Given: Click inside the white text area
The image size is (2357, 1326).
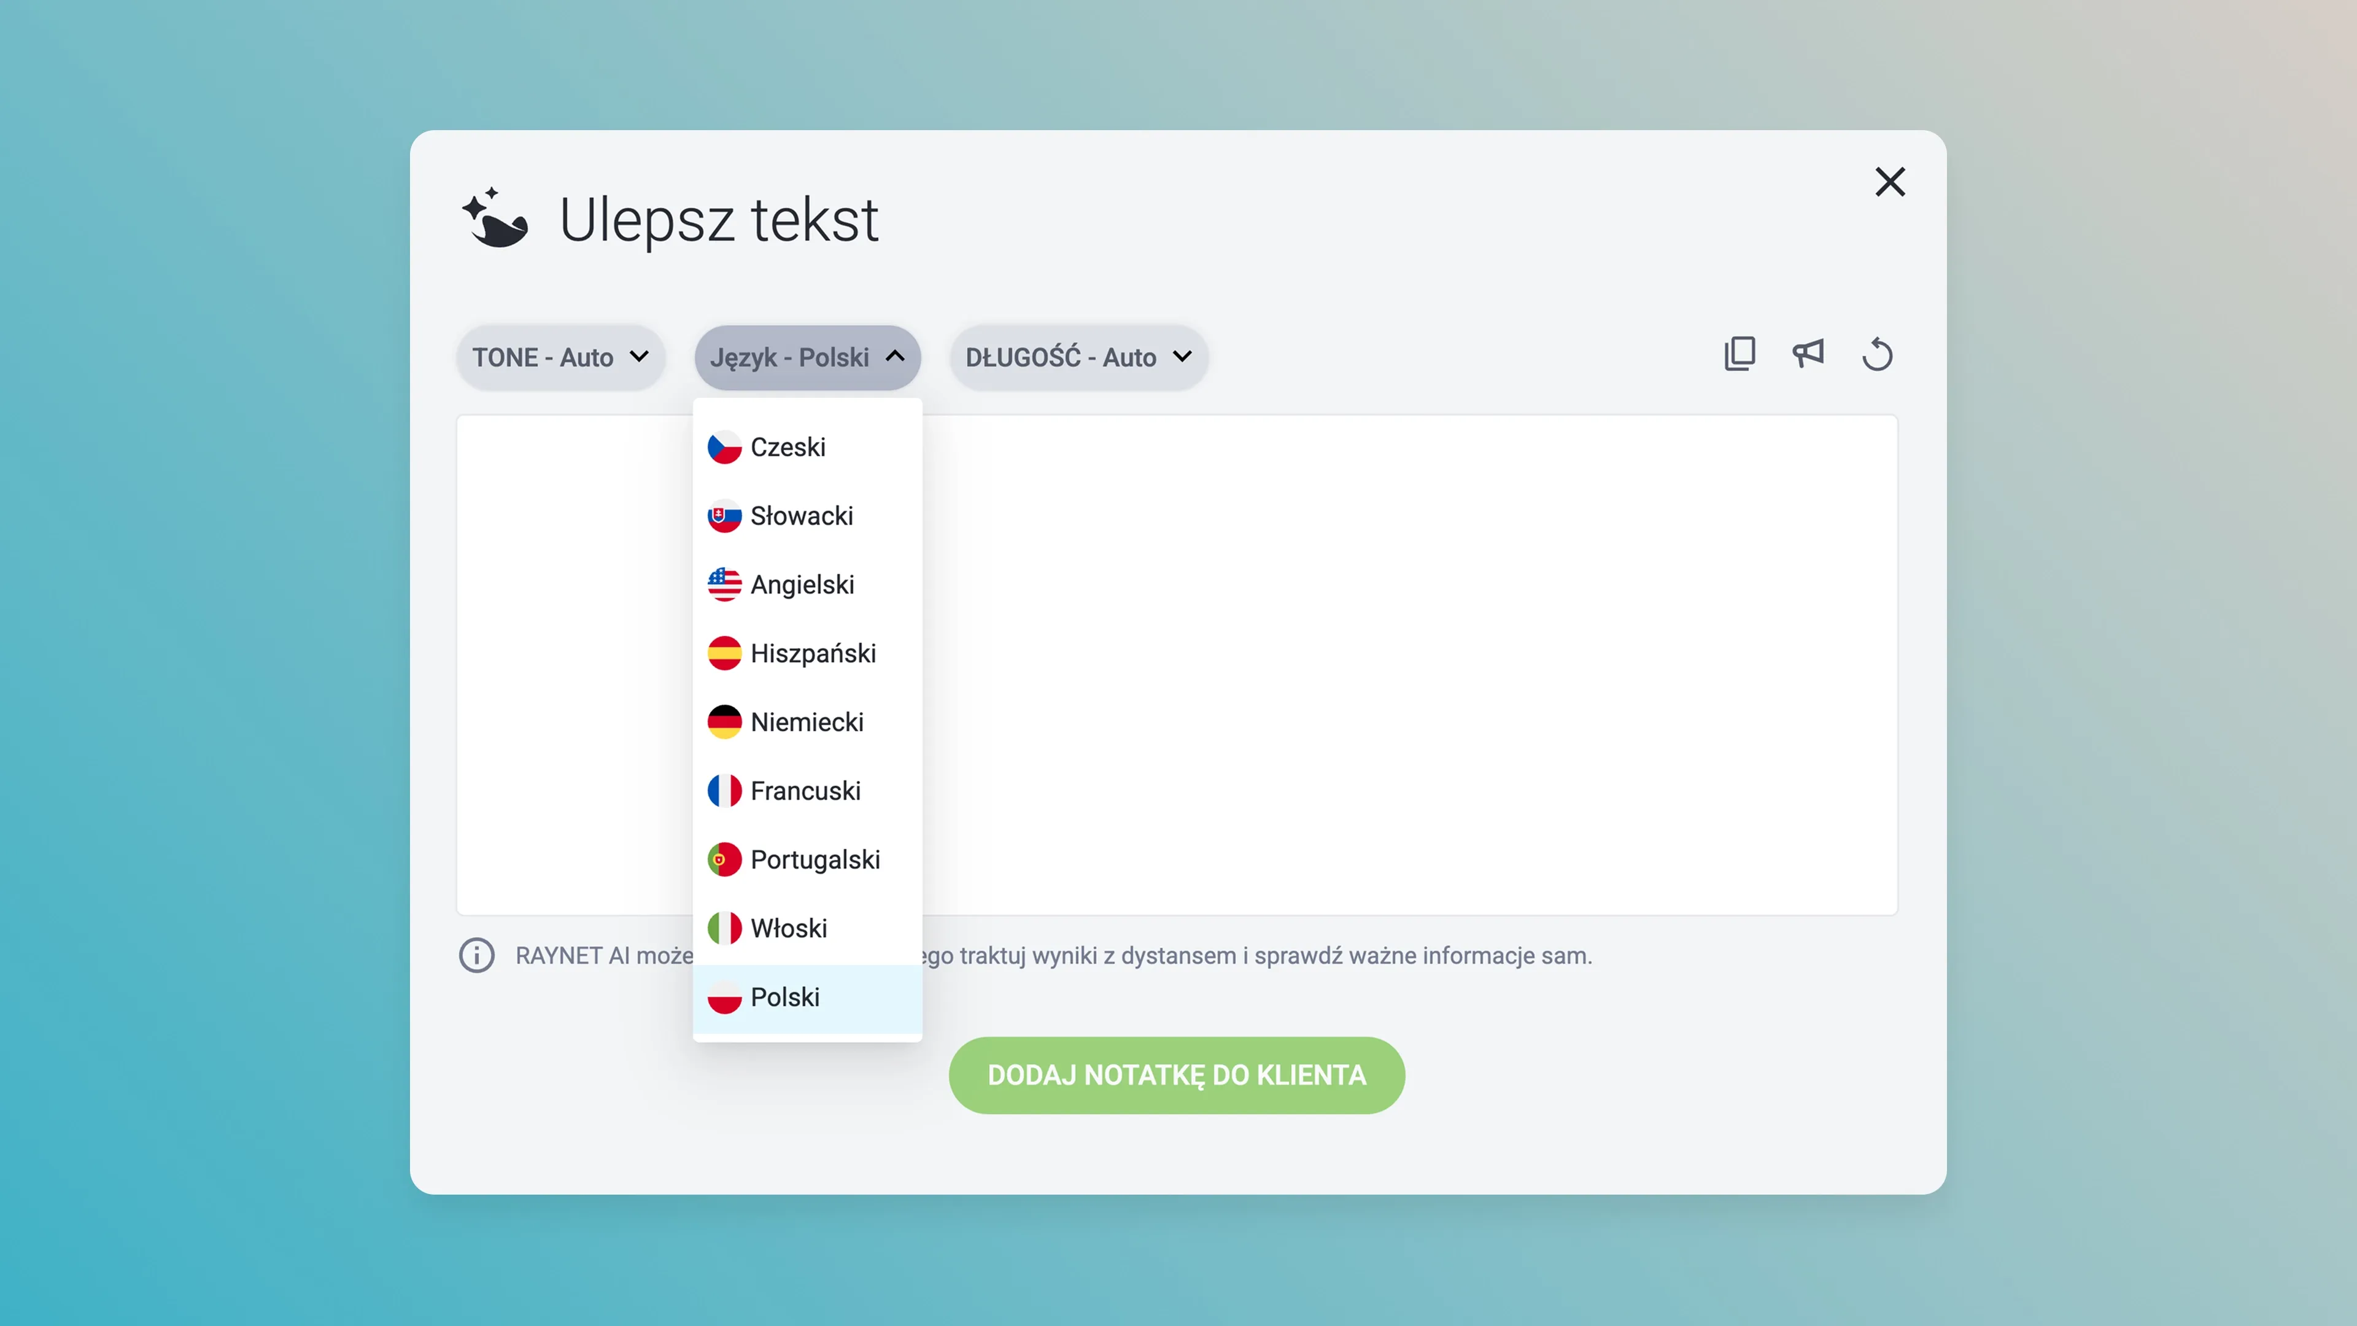Looking at the screenshot, I should (x=1409, y=665).
